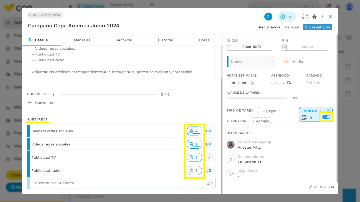Click the estimated hours distribution icon
The image size is (360, 202).
pyautogui.click(x=252, y=83)
